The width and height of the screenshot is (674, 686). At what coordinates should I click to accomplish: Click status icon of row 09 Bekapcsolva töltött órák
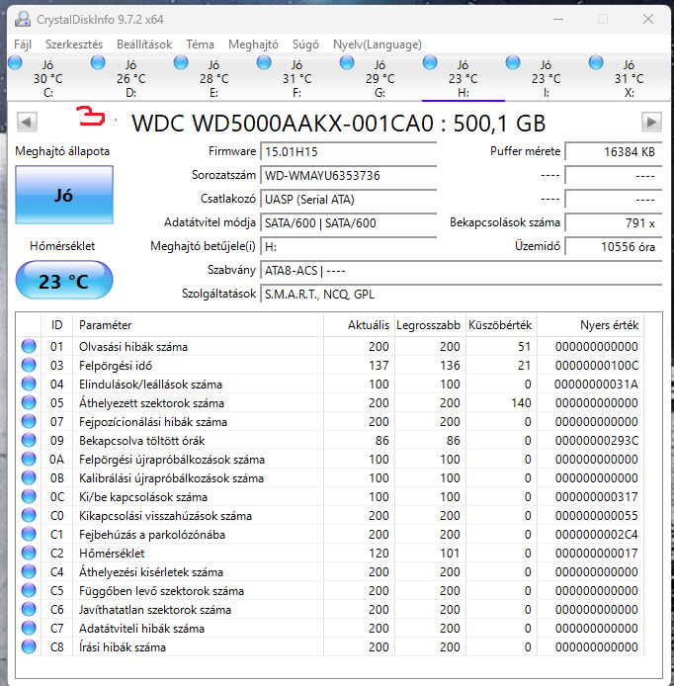click(29, 440)
